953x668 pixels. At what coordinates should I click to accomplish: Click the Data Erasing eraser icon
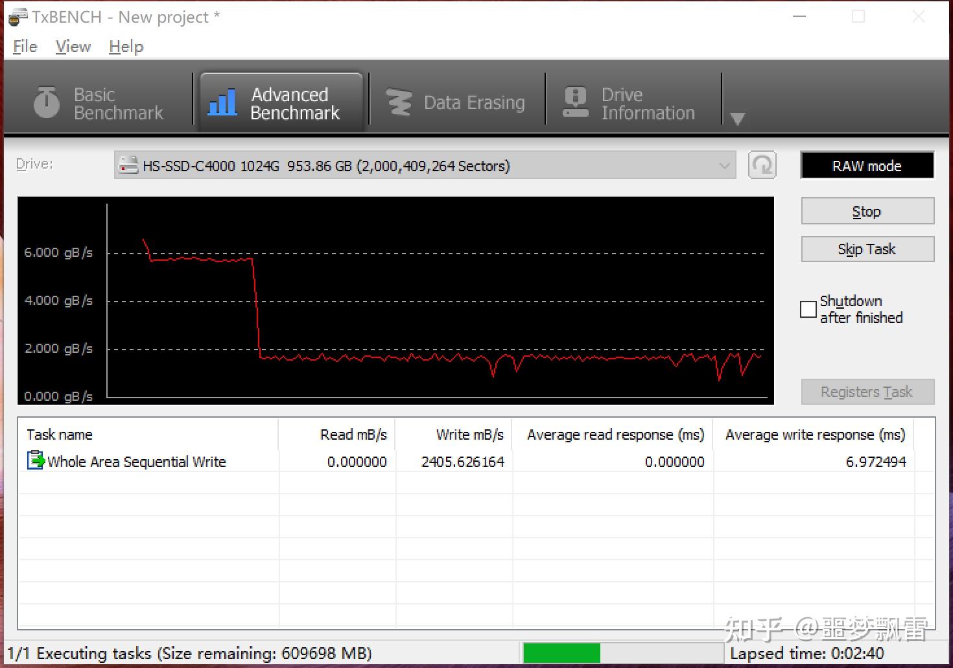tap(399, 102)
